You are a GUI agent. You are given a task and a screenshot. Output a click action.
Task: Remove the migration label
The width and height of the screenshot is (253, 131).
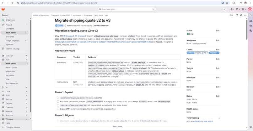[218, 53]
